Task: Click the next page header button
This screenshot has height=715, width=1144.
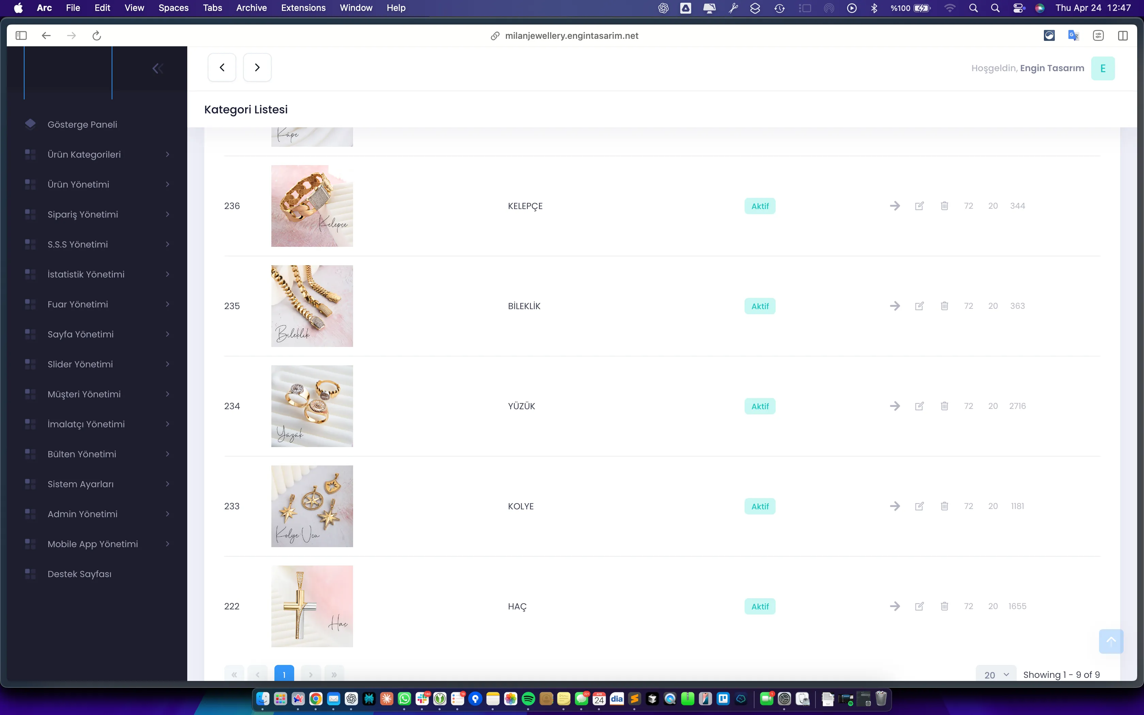Action: pos(257,68)
